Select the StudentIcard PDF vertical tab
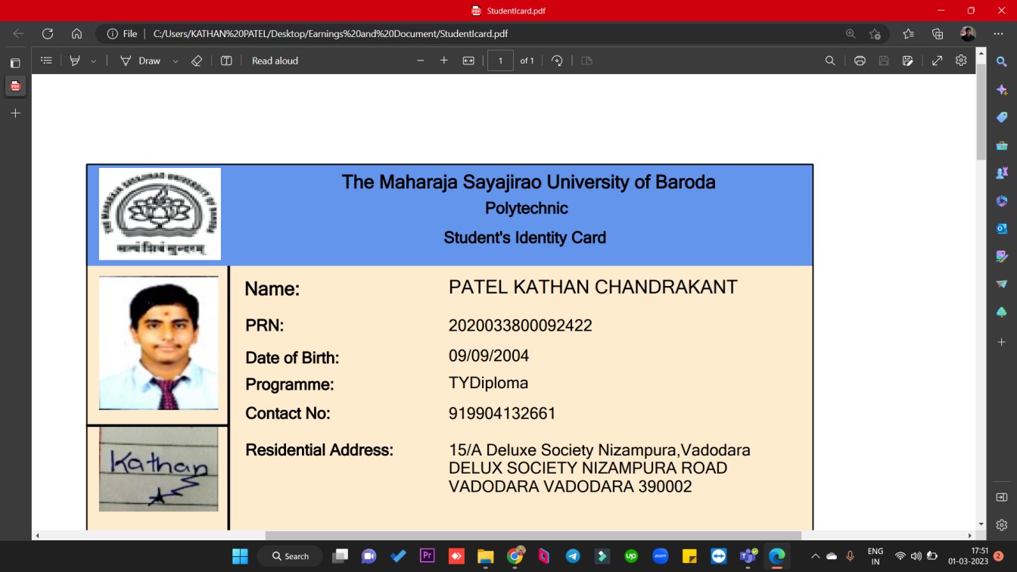Image resolution: width=1017 pixels, height=572 pixels. [x=15, y=86]
